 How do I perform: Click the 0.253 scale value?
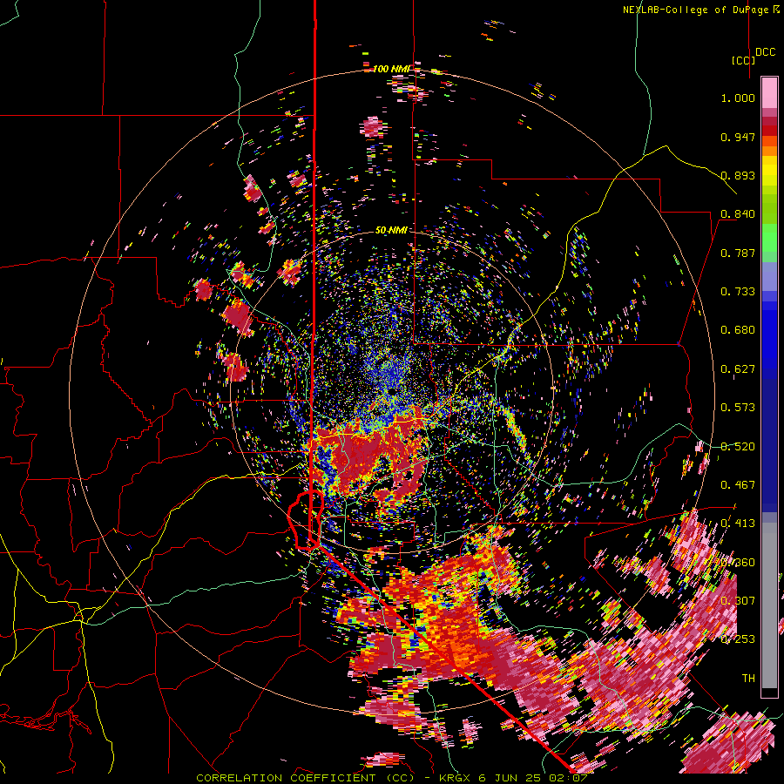pyautogui.click(x=738, y=639)
